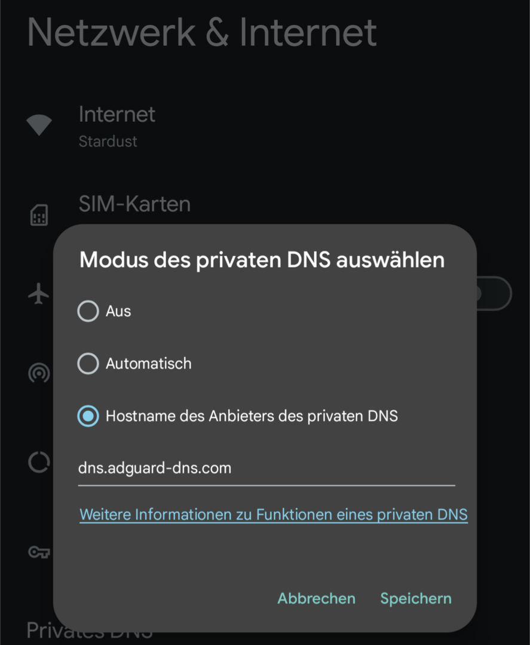Click the DNS hostname input field
530x645 pixels.
(x=266, y=468)
